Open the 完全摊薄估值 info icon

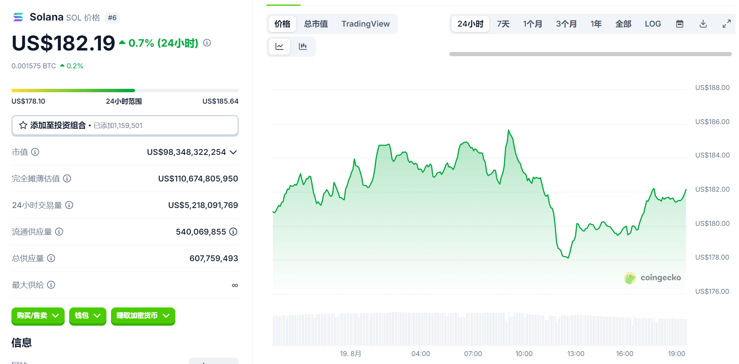67,178
